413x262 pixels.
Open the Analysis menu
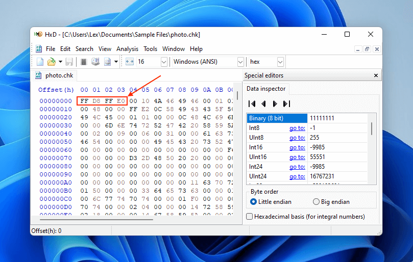point(127,49)
